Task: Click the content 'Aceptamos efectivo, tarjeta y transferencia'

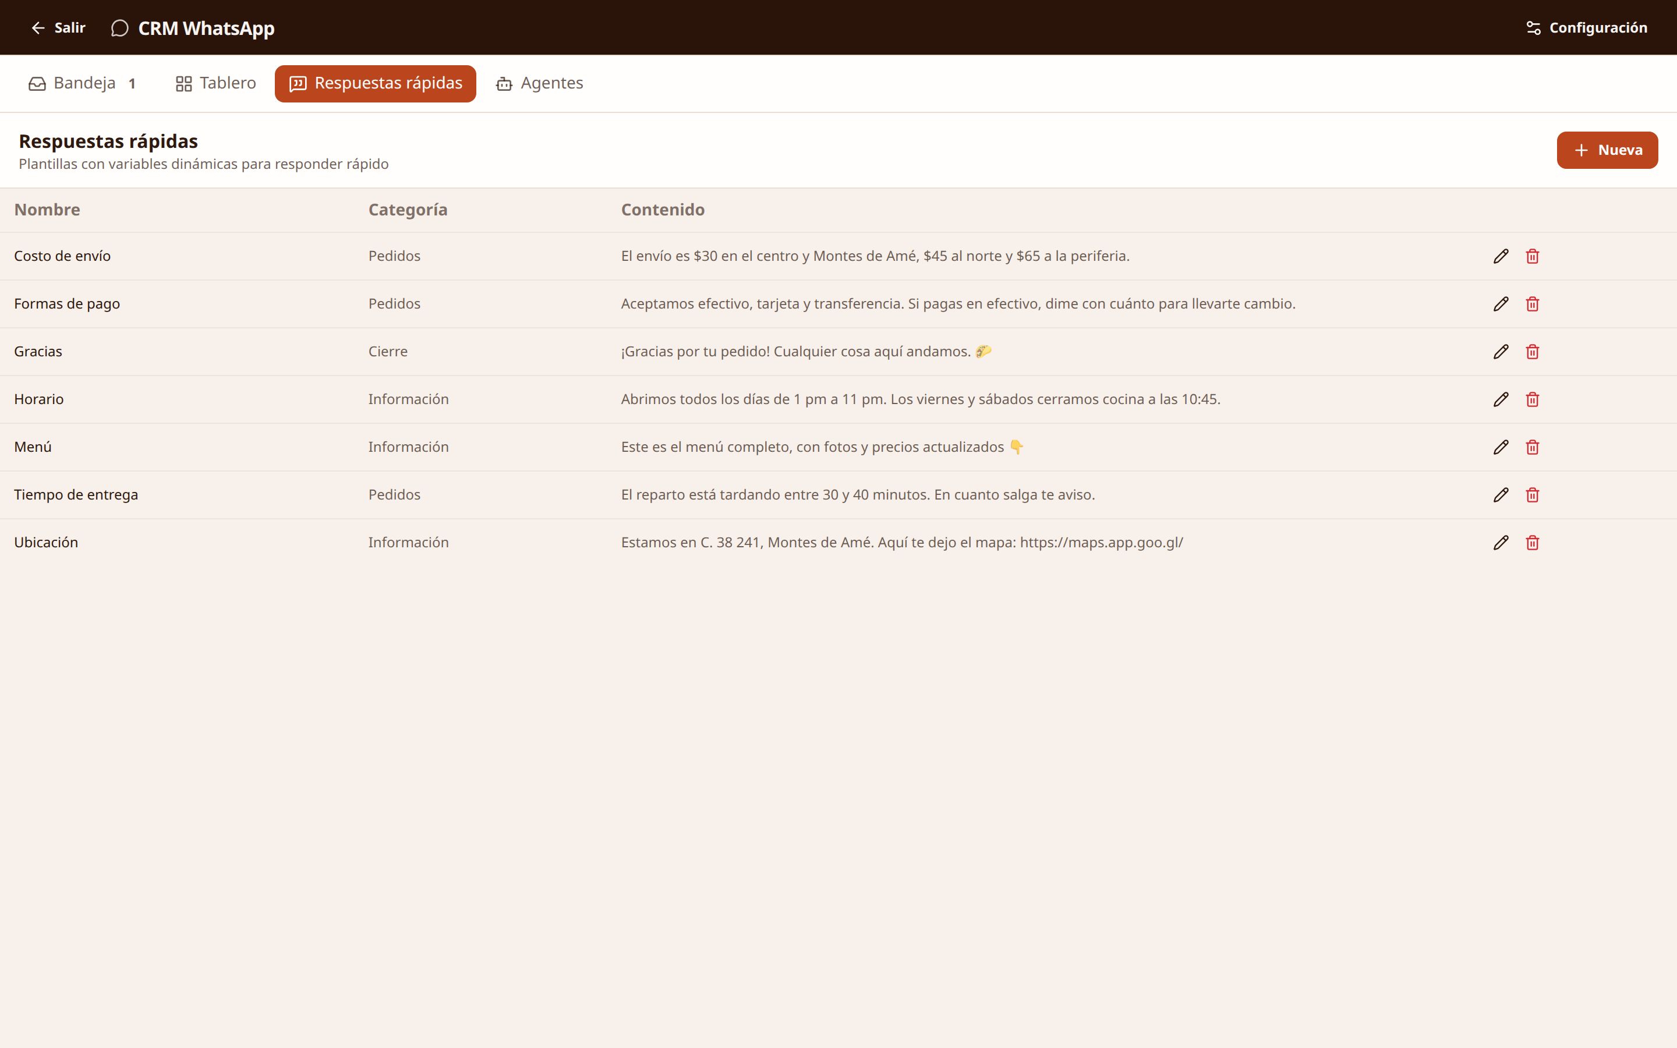Action: [x=958, y=305]
